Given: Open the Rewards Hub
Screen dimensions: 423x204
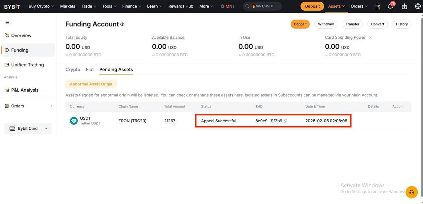Looking at the screenshot, I should click(181, 6).
